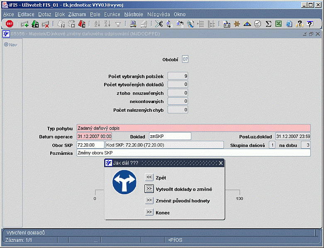This screenshot has width=324, height=248.
Task: Click the Obor SKP field with 72.20.00
Action: tap(90, 145)
